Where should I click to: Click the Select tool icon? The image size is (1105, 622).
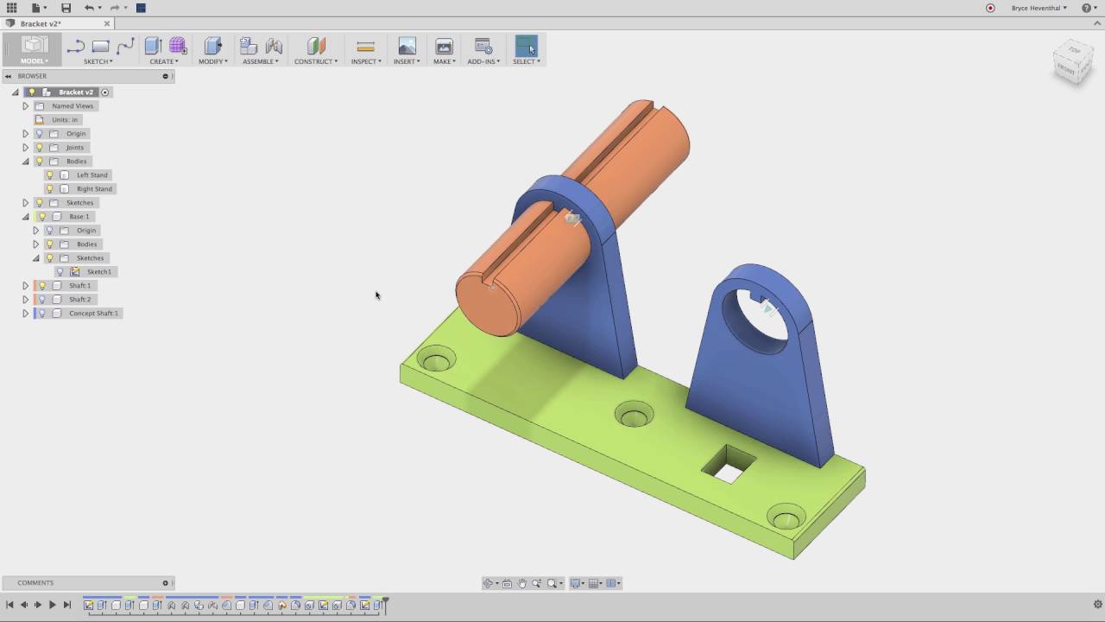pos(526,46)
